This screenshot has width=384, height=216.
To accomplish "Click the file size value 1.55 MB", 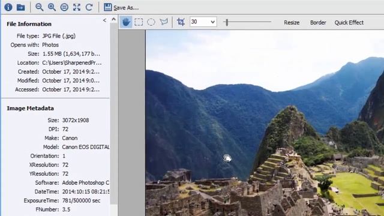I will coord(71,54).
